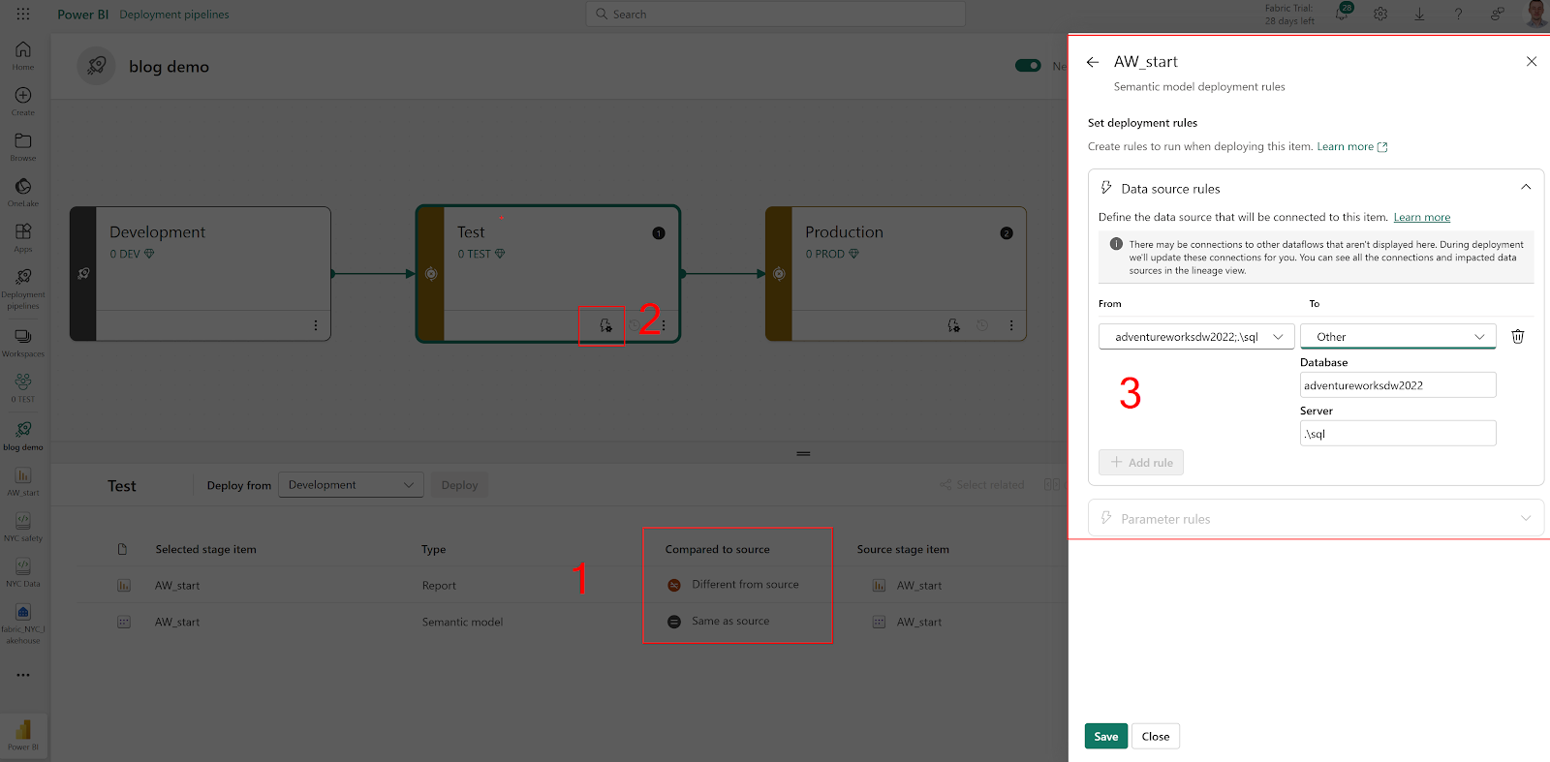Screen dimensions: 1550x762
Task: Open NYC safety item in sidebar
Action: [x=23, y=526]
